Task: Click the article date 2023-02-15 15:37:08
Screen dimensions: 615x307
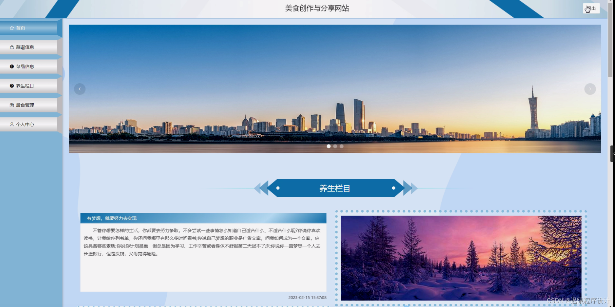Action: coord(307,298)
